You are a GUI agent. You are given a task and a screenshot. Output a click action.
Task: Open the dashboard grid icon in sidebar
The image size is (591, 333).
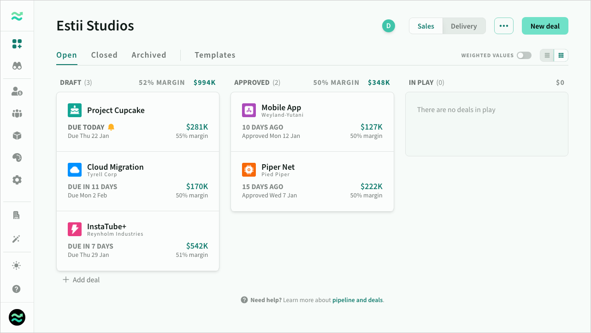click(x=17, y=44)
